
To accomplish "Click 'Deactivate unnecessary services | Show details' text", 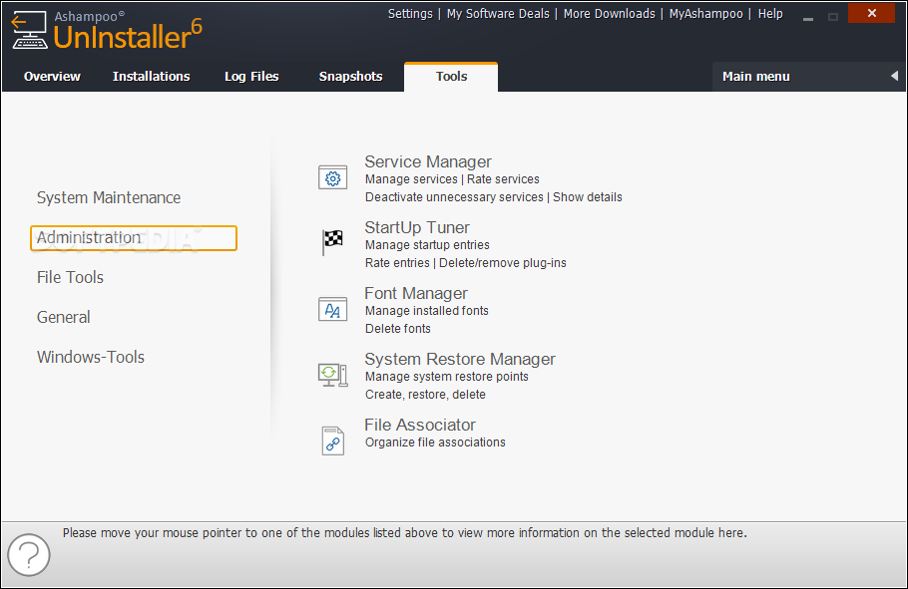I will (493, 197).
